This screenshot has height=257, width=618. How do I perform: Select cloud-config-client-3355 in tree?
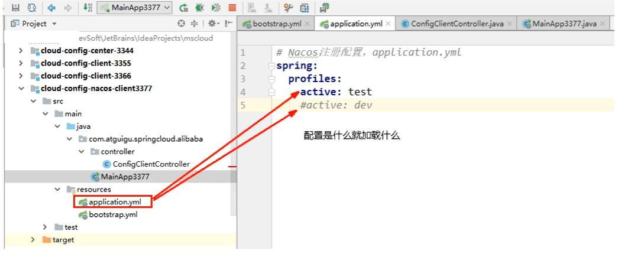86,63
